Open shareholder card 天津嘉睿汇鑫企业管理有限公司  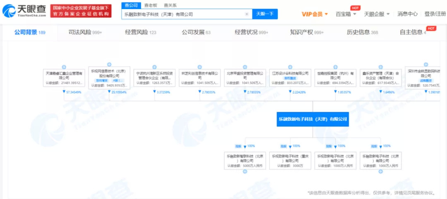pyautogui.click(x=64, y=78)
